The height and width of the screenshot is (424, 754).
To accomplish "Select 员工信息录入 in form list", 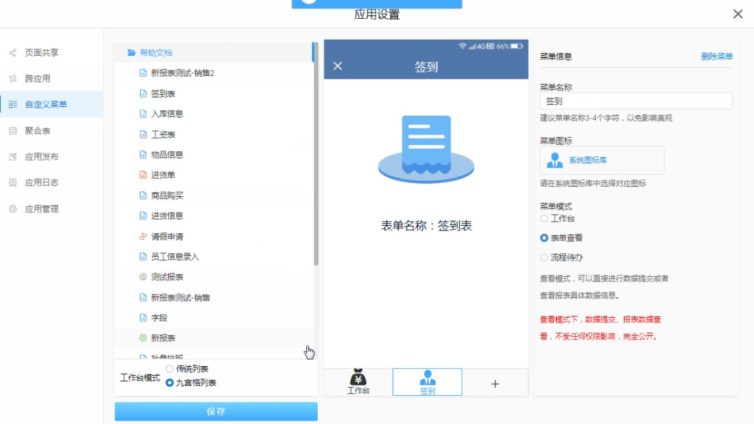I will [175, 257].
